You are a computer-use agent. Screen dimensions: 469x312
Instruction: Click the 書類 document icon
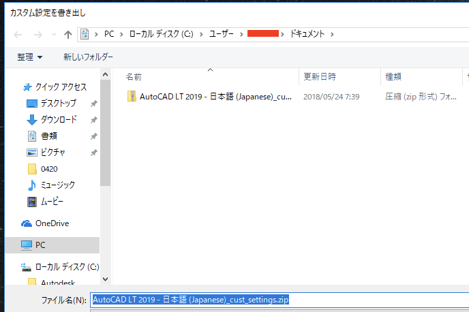point(32,136)
